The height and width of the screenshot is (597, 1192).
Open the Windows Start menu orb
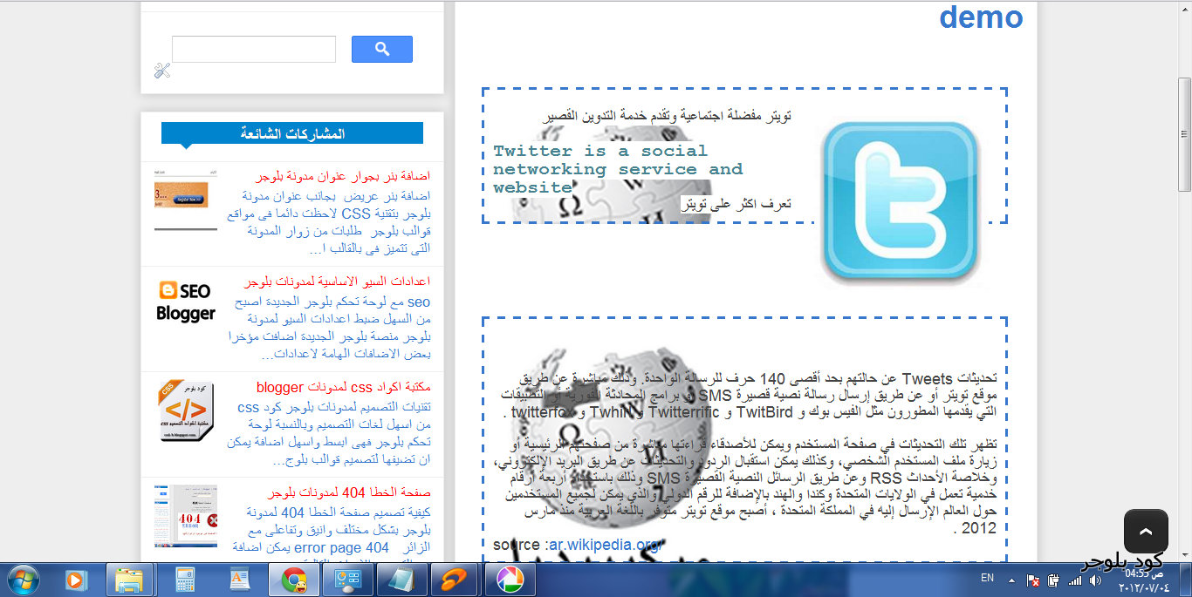[23, 580]
